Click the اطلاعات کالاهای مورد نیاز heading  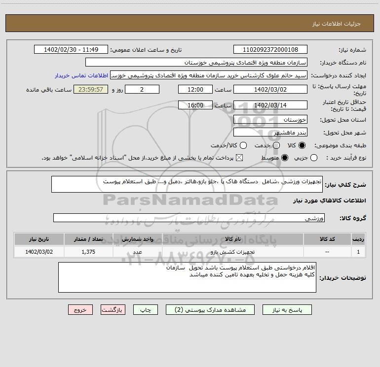tap(330, 200)
